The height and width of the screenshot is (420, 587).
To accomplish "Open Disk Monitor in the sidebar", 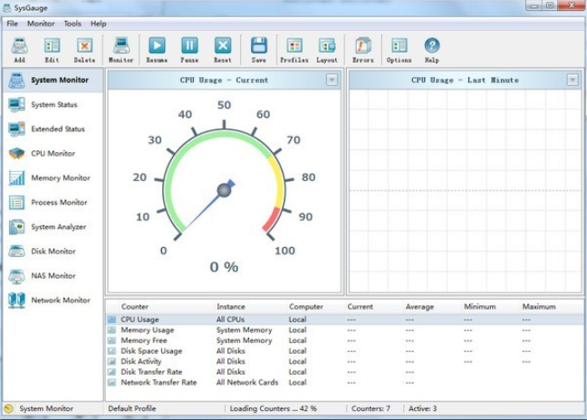I will pos(53,252).
